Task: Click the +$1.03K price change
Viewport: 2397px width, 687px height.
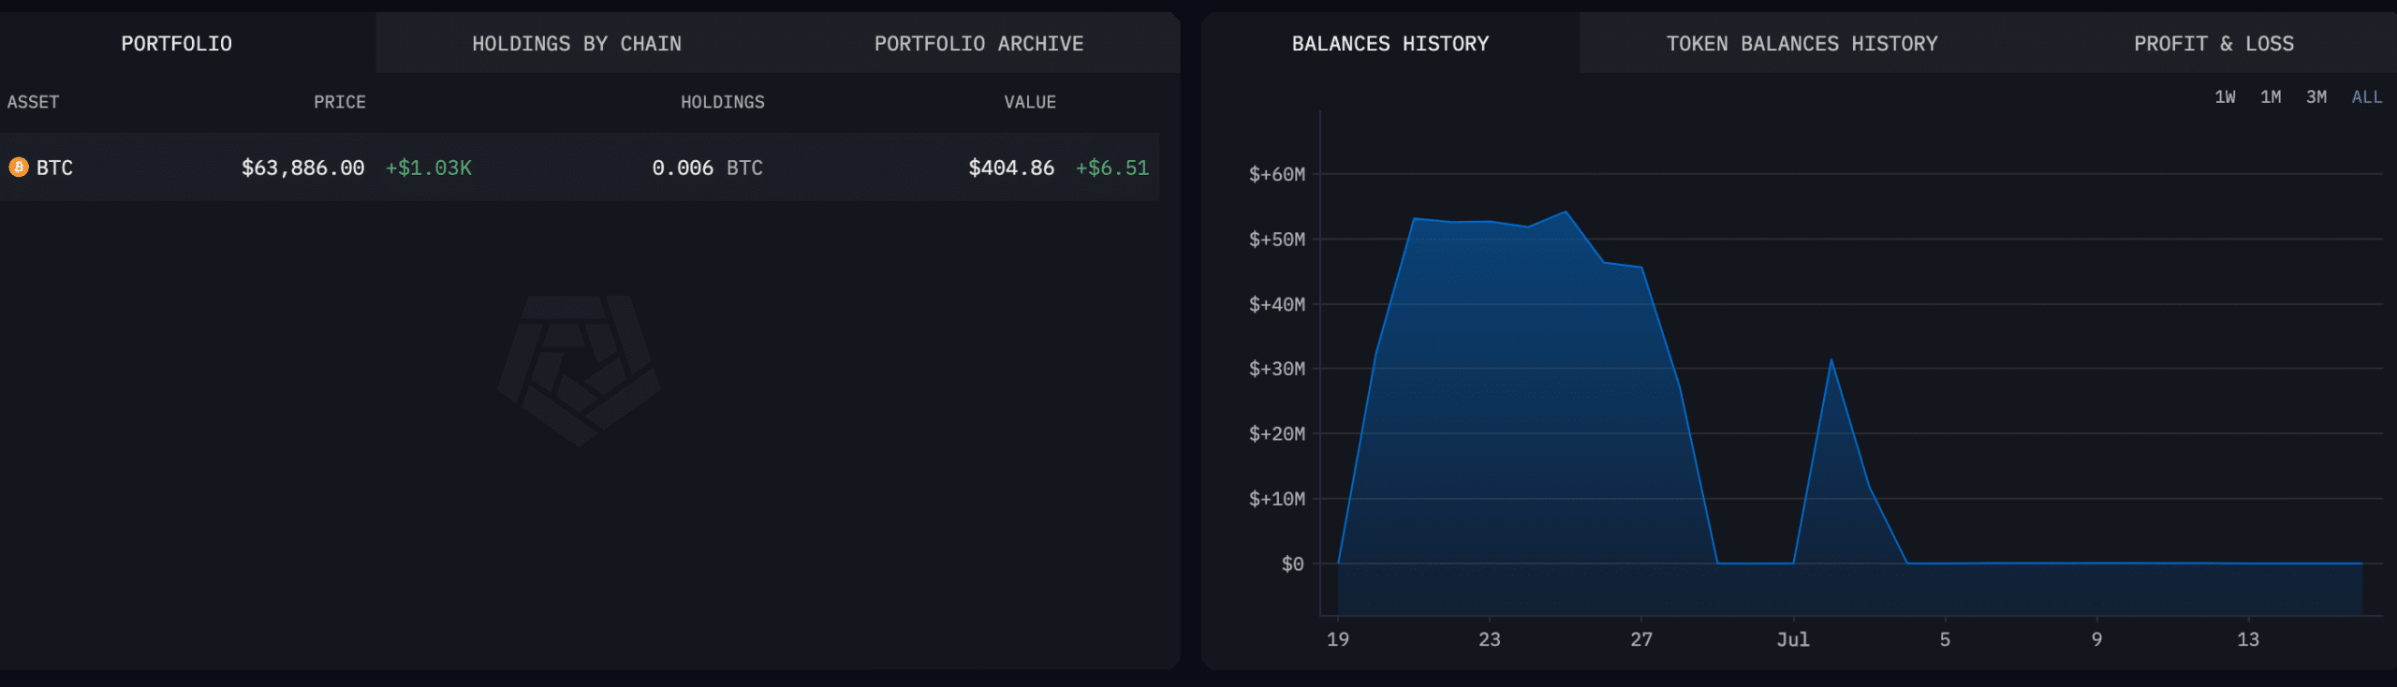Action: click(429, 168)
